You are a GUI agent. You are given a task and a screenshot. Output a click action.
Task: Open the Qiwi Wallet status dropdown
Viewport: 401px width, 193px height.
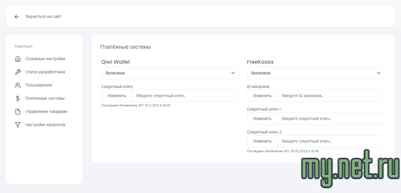[x=170, y=73]
